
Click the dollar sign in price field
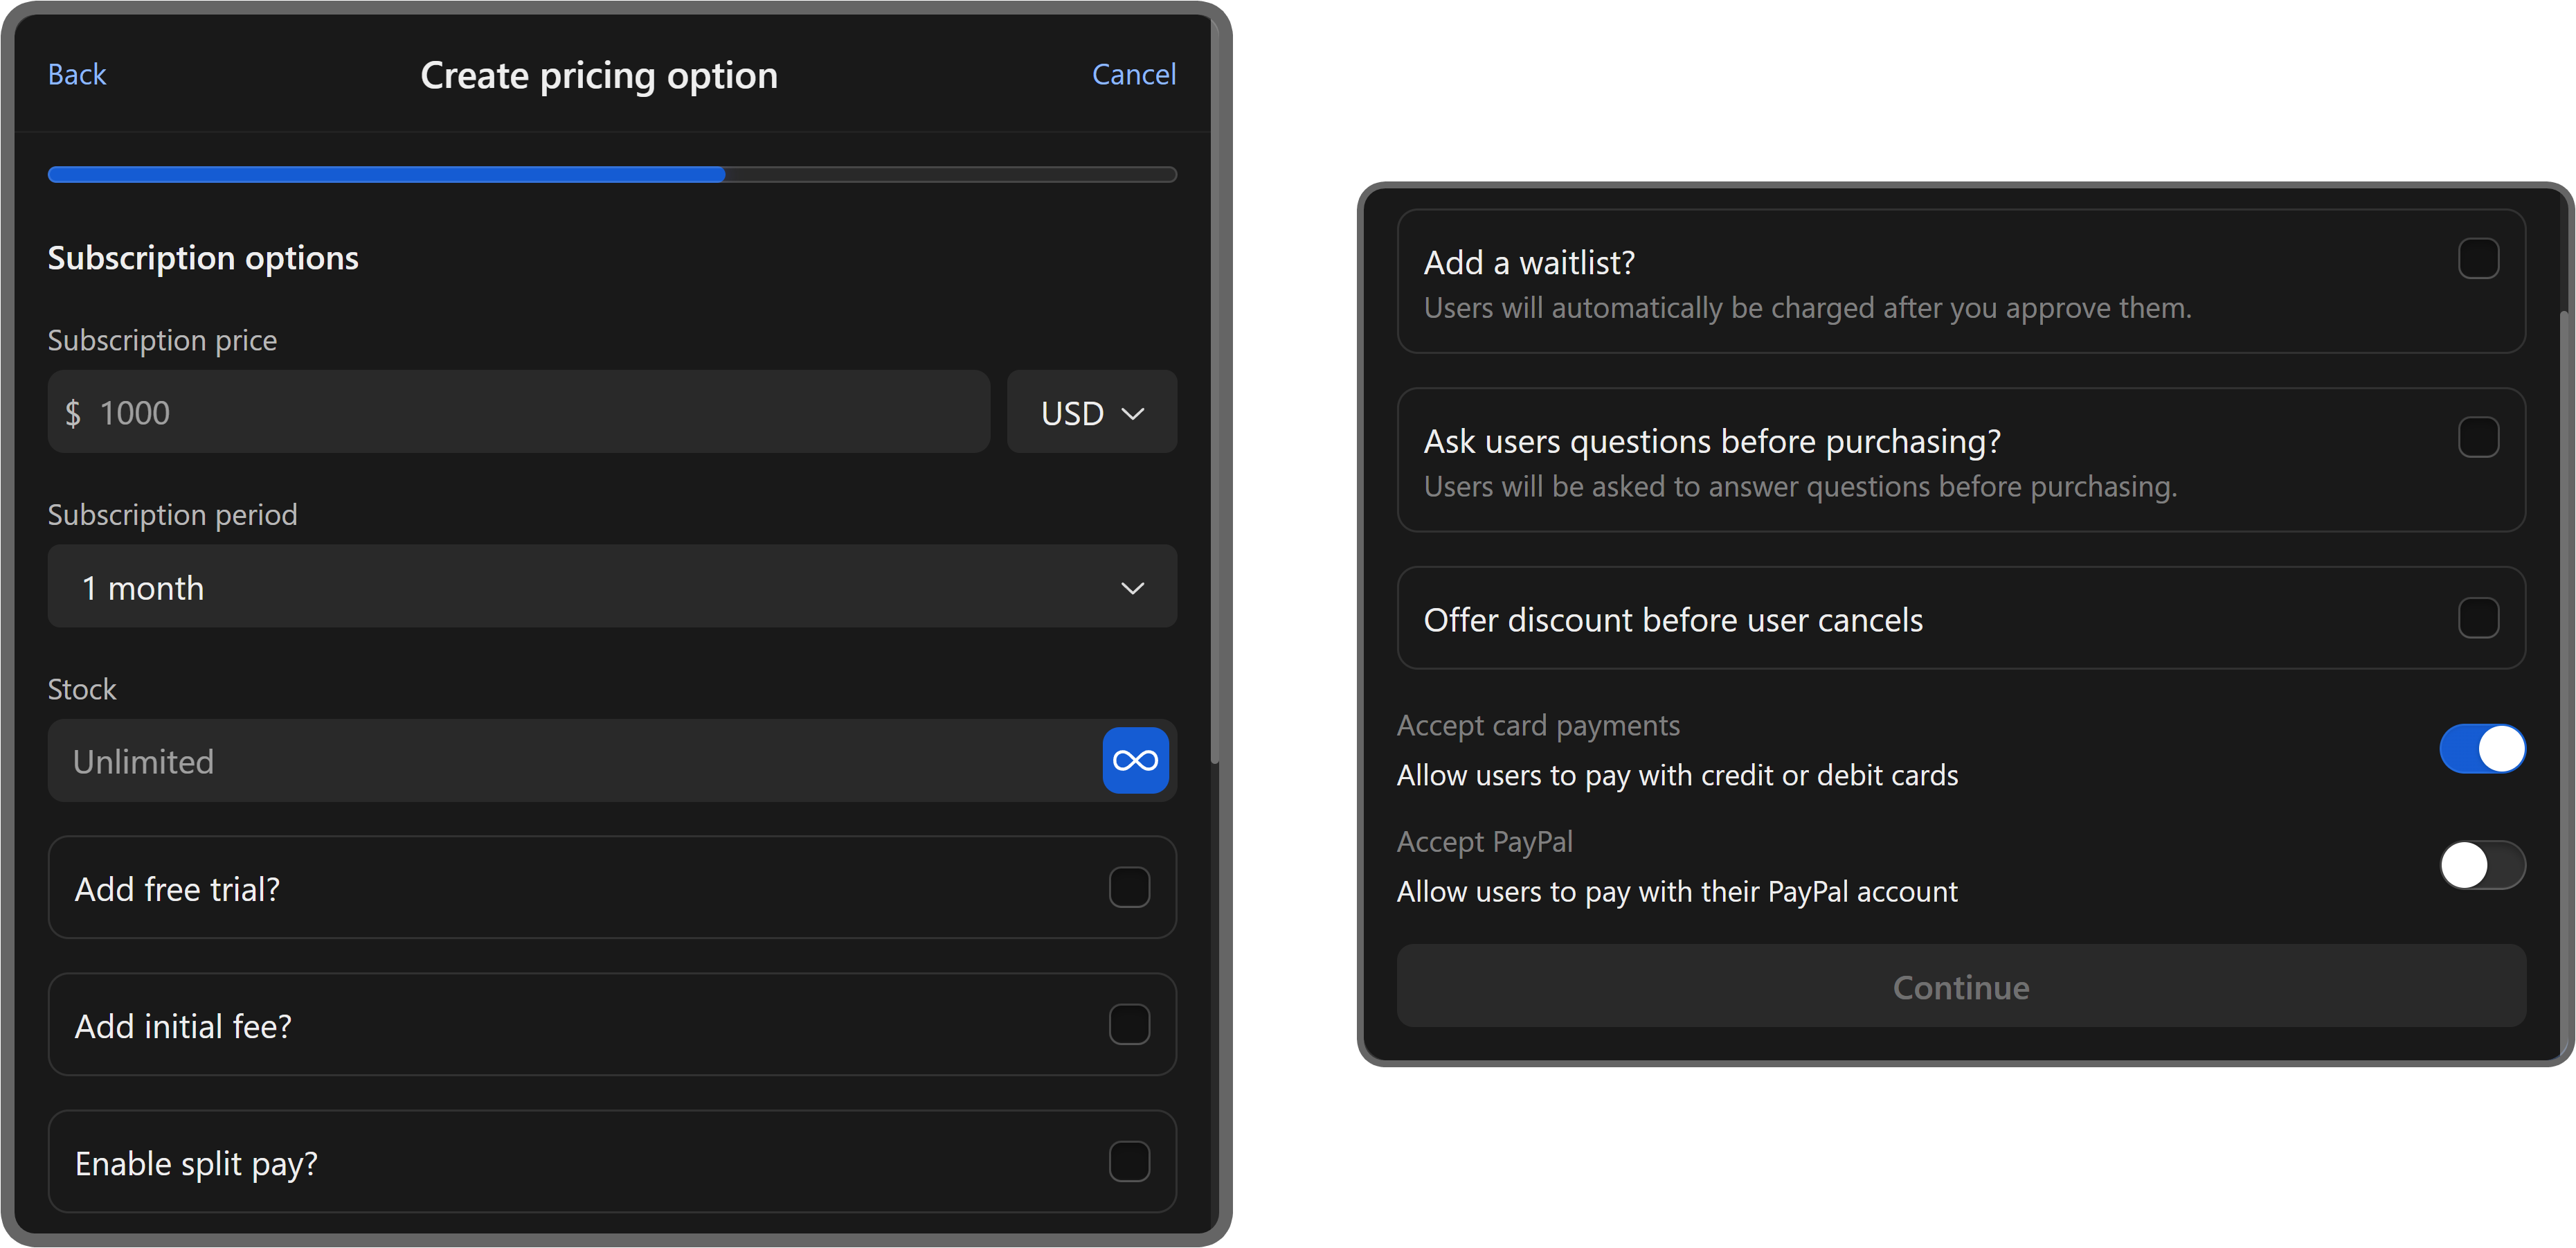click(x=73, y=413)
